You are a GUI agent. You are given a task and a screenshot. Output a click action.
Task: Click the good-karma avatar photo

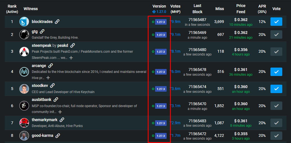(24, 136)
